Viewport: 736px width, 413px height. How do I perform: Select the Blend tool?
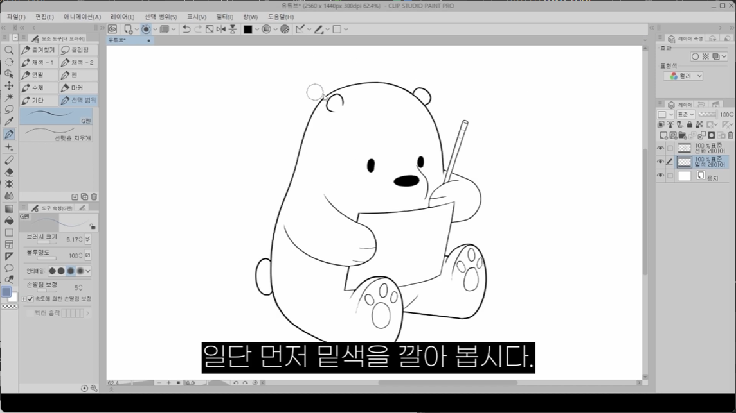(x=9, y=196)
